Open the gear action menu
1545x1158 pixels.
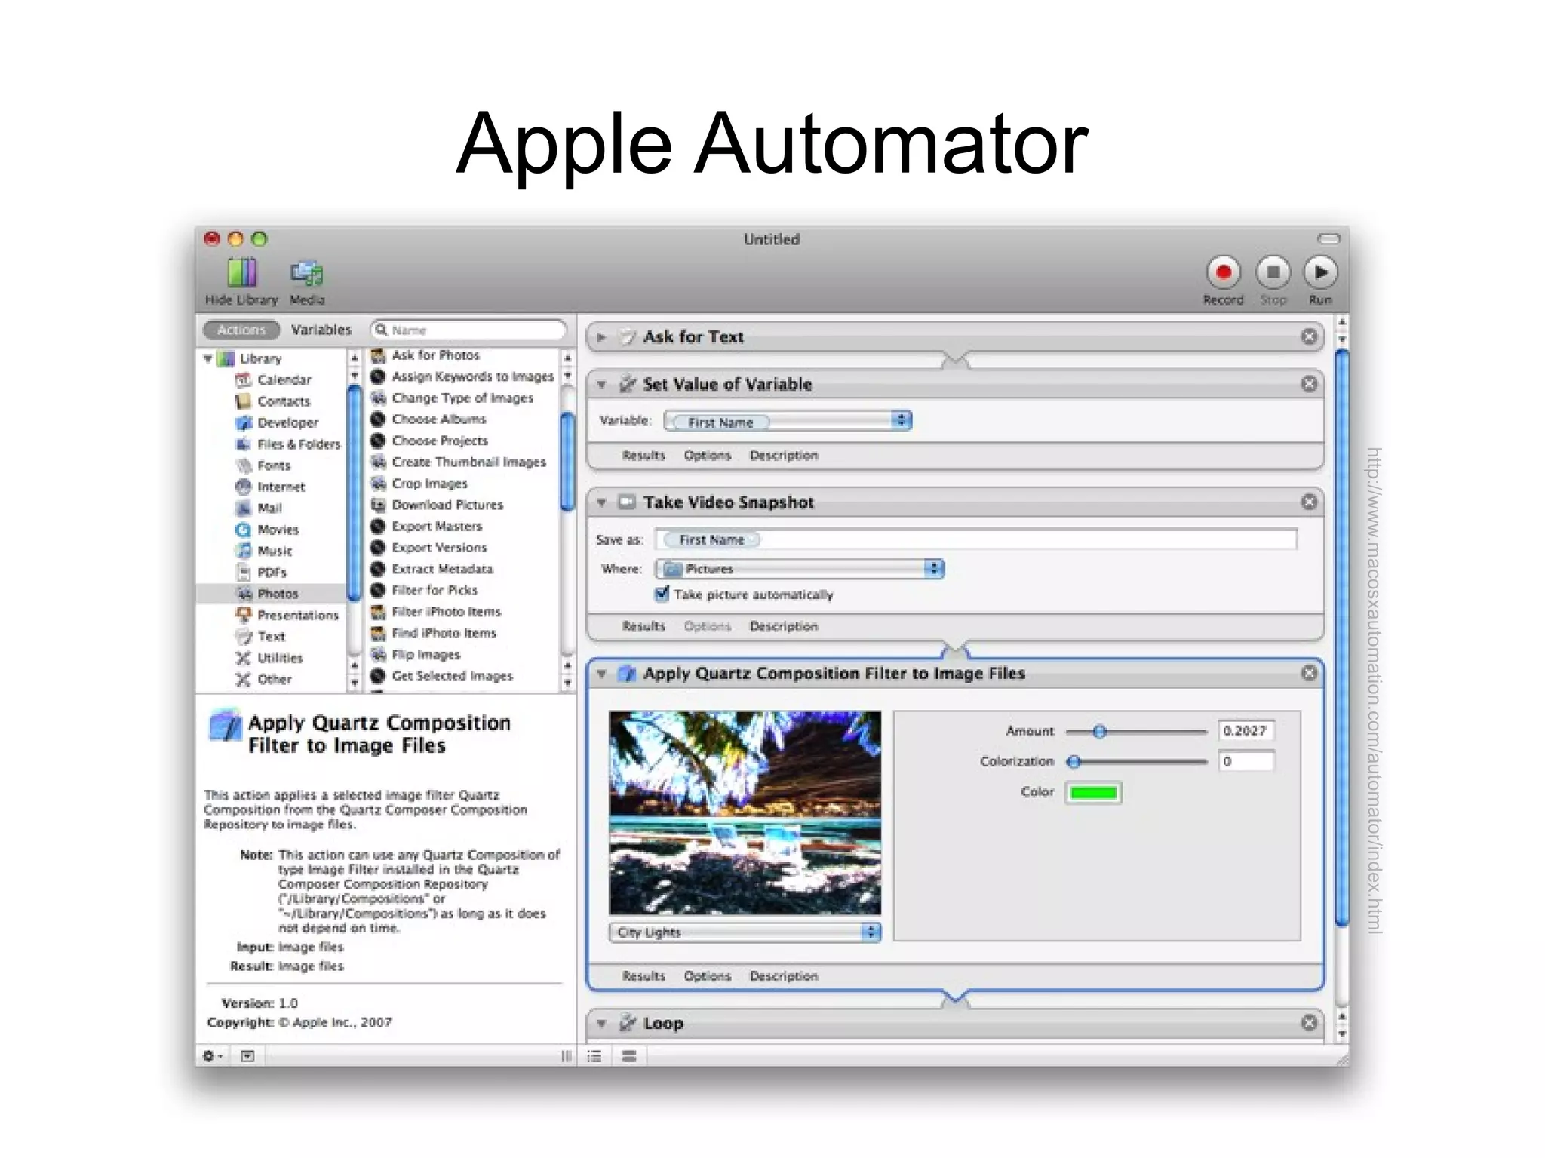213,1056
